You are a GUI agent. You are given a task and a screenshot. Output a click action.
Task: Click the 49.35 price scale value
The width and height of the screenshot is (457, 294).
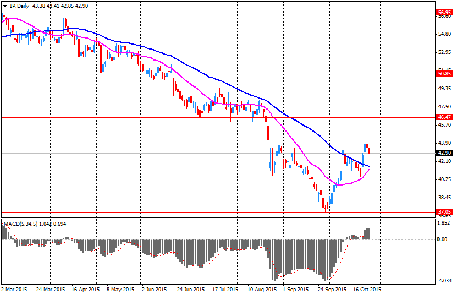[x=445, y=89]
